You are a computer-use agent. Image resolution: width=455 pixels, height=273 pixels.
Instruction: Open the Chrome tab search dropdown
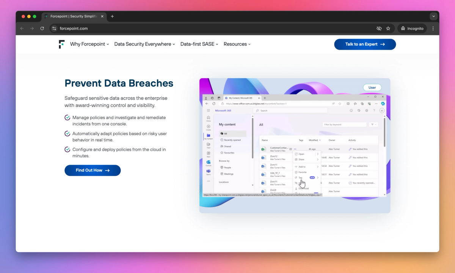[433, 16]
